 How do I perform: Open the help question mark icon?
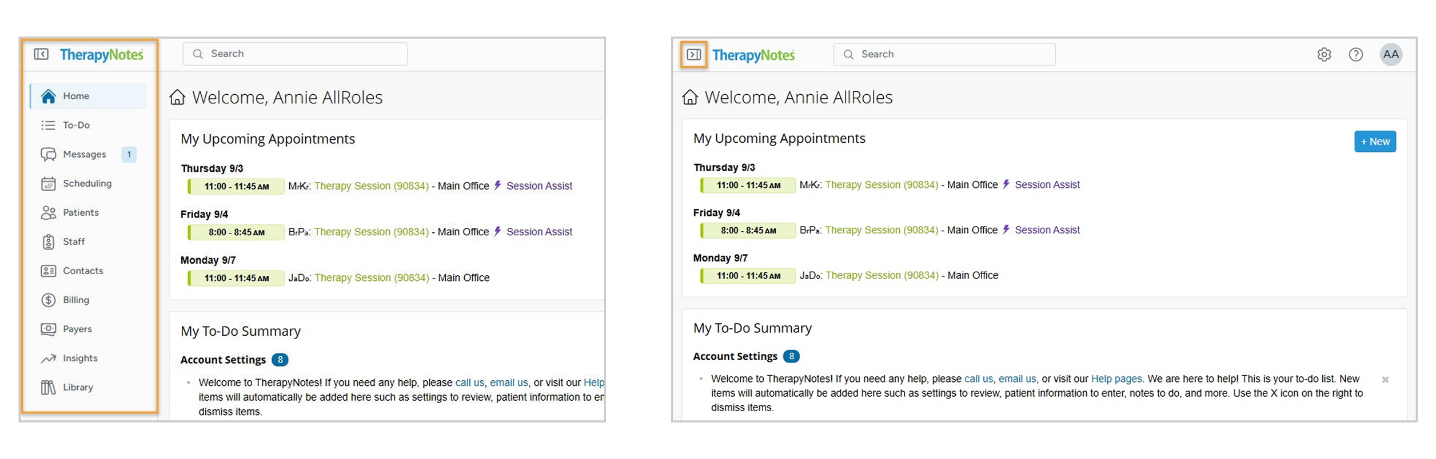pos(1355,54)
